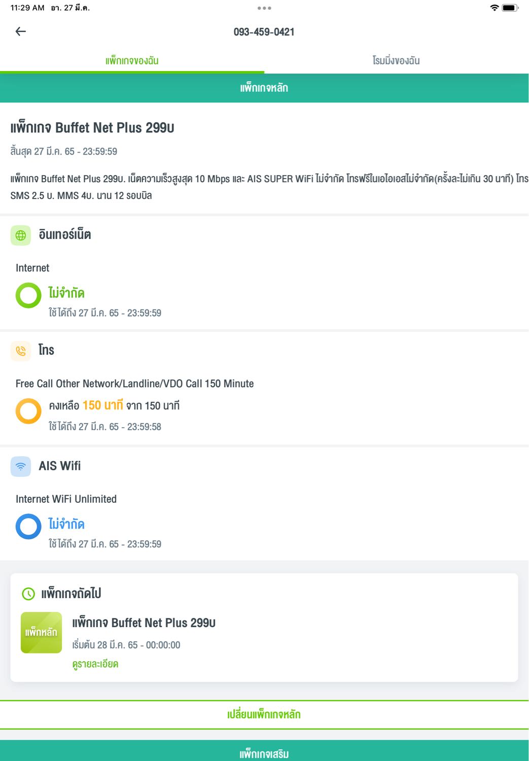Tap the battery status icon
529x761 pixels.
click(x=510, y=8)
